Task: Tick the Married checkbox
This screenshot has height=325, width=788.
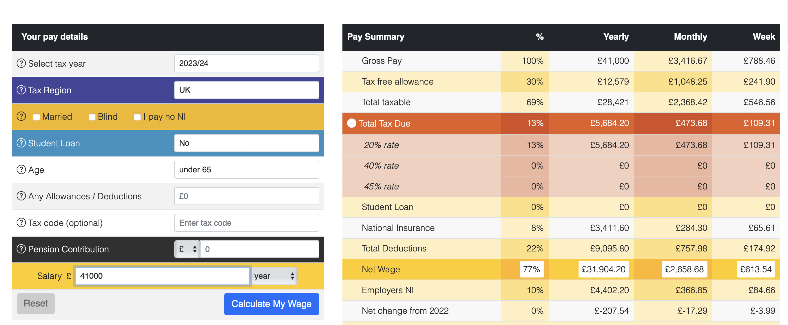Action: (37, 117)
